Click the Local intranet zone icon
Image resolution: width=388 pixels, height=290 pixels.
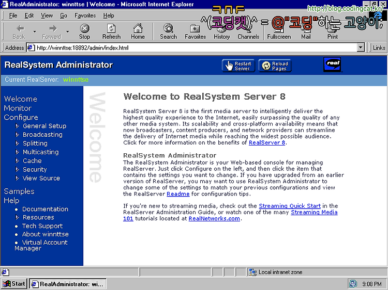(x=252, y=272)
